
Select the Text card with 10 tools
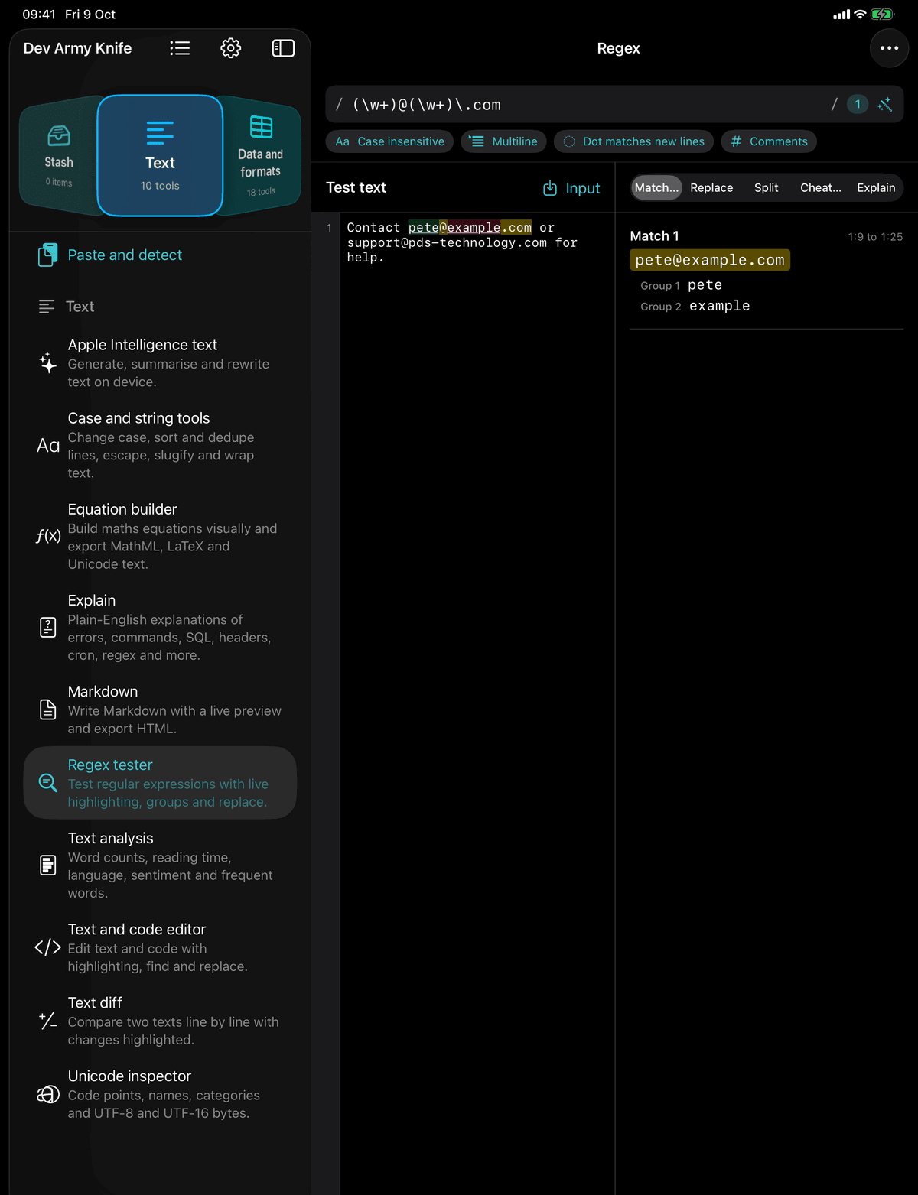point(160,156)
